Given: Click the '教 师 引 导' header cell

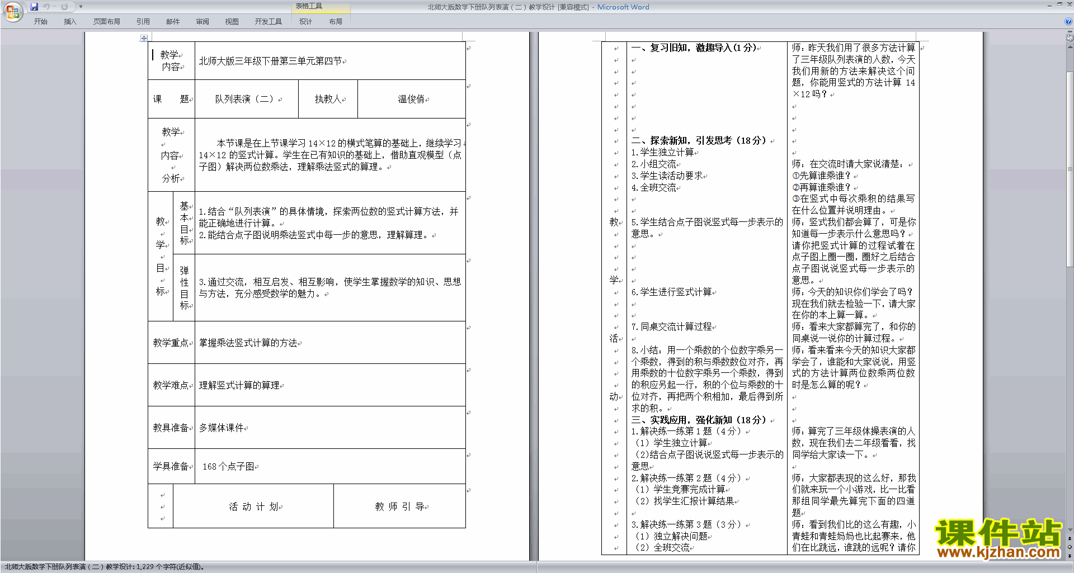Looking at the screenshot, I should (399, 506).
